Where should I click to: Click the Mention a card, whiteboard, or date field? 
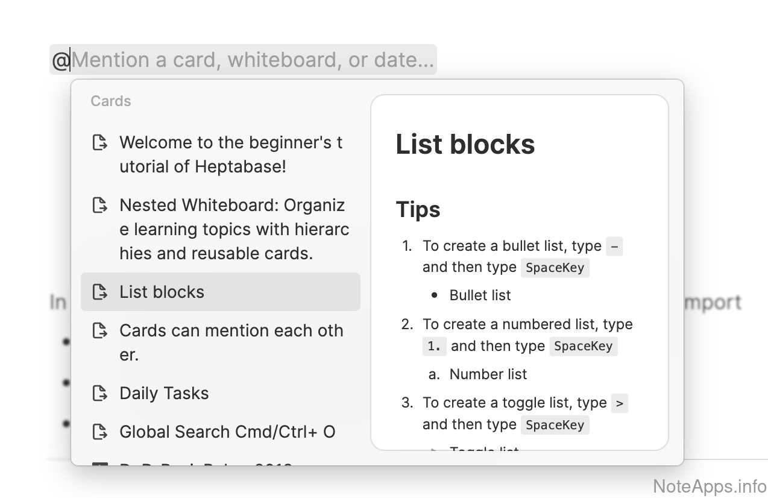(253, 60)
